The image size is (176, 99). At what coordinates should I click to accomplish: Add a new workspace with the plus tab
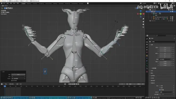[x=85, y=3]
